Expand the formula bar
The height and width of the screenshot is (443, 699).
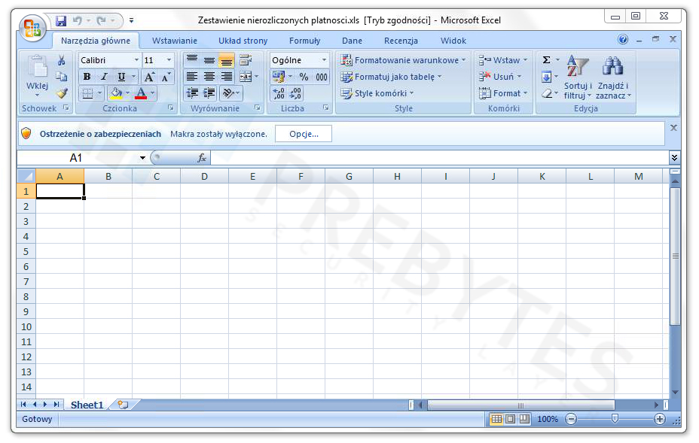(x=674, y=158)
